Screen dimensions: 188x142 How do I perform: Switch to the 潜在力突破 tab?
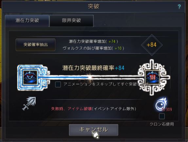tap(27, 21)
